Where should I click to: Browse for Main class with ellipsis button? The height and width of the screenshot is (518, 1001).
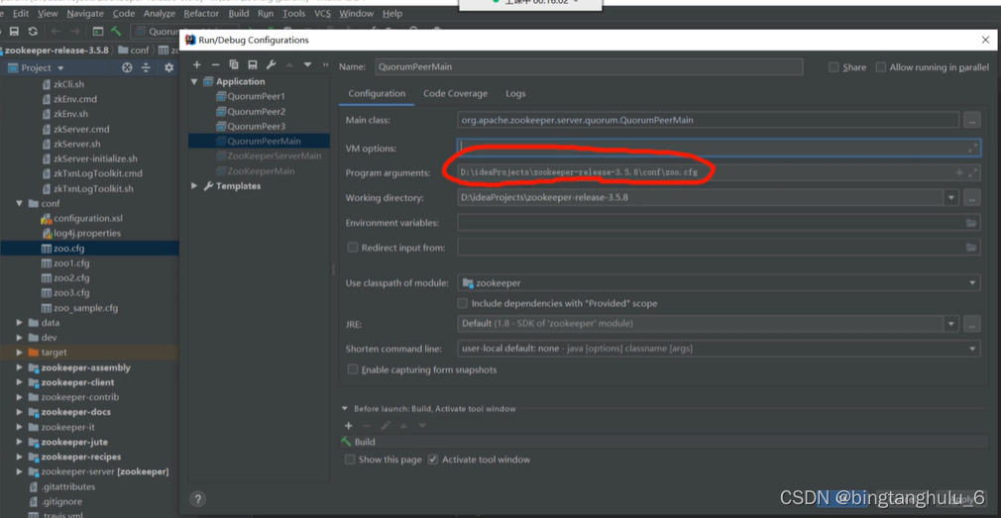pos(971,120)
